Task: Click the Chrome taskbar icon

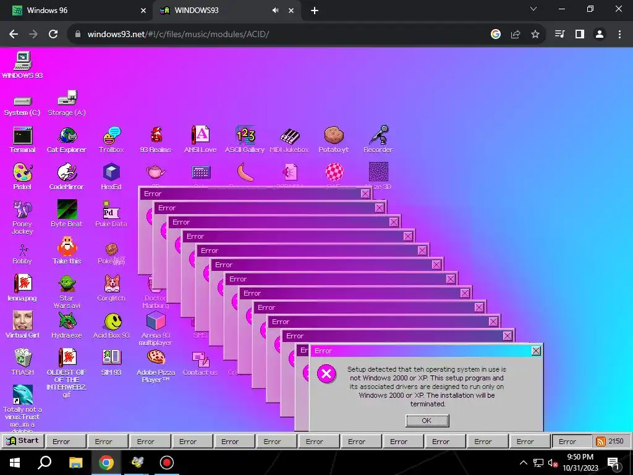Action: pos(106,463)
